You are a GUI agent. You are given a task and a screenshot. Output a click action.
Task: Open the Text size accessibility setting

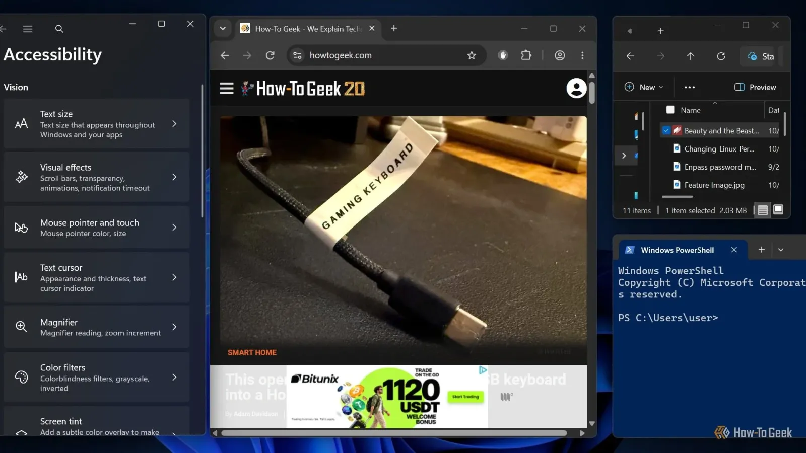(97, 124)
